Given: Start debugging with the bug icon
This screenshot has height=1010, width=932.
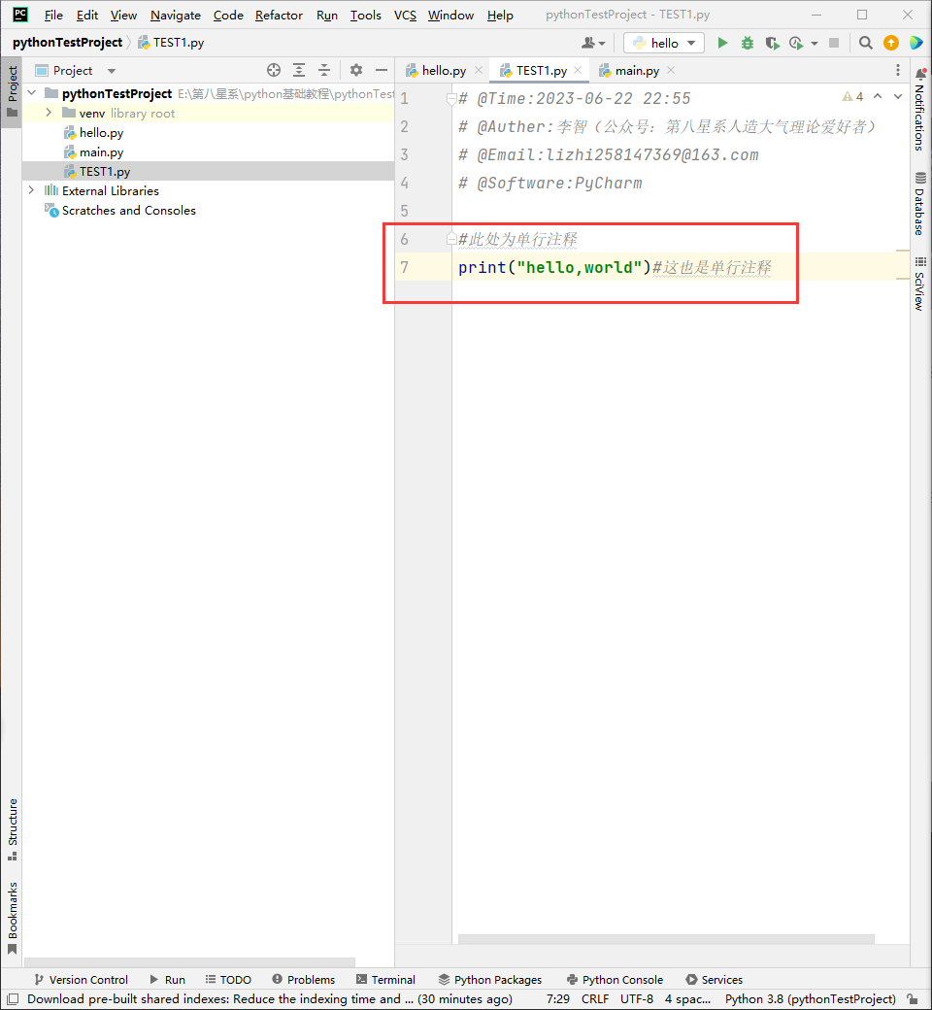Looking at the screenshot, I should (x=748, y=43).
